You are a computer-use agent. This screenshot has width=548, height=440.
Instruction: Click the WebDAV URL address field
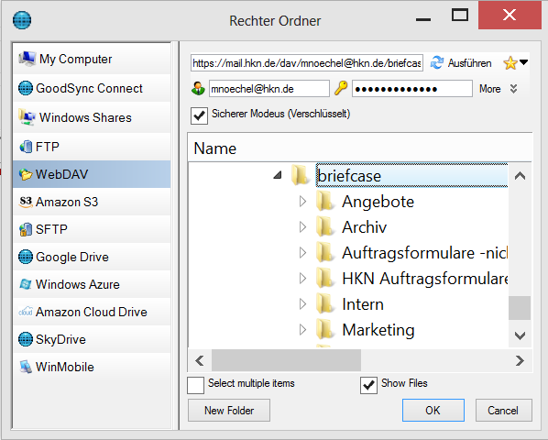point(307,63)
